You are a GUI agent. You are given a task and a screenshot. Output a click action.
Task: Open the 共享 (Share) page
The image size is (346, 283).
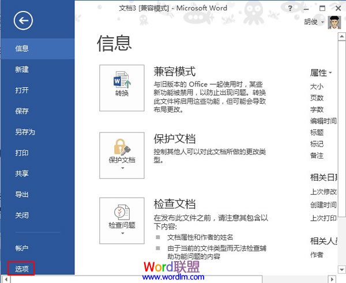coord(22,174)
